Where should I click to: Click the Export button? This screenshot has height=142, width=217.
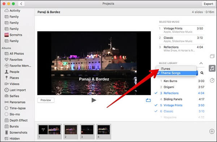pos(208,4)
